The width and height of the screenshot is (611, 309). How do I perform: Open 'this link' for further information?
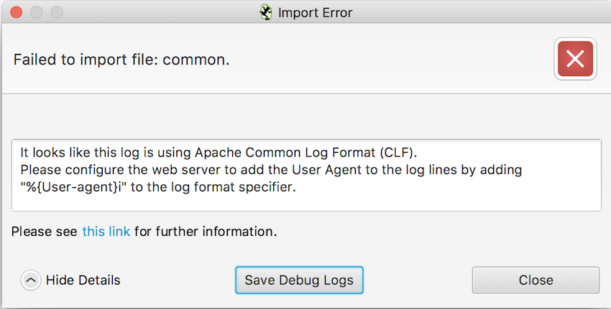(106, 232)
